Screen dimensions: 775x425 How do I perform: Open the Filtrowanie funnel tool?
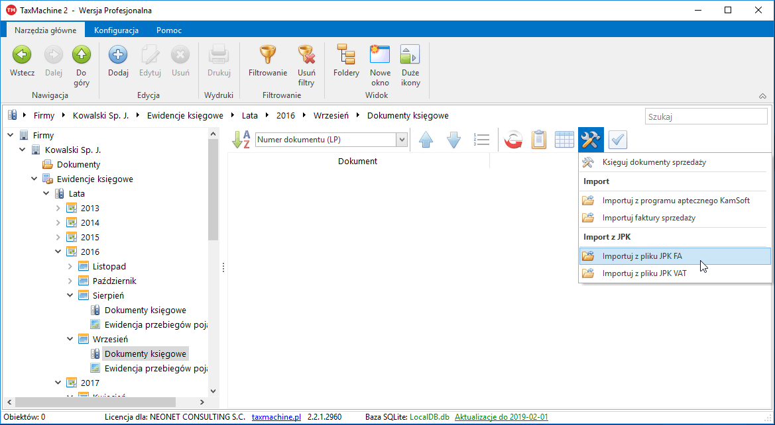pyautogui.click(x=267, y=56)
